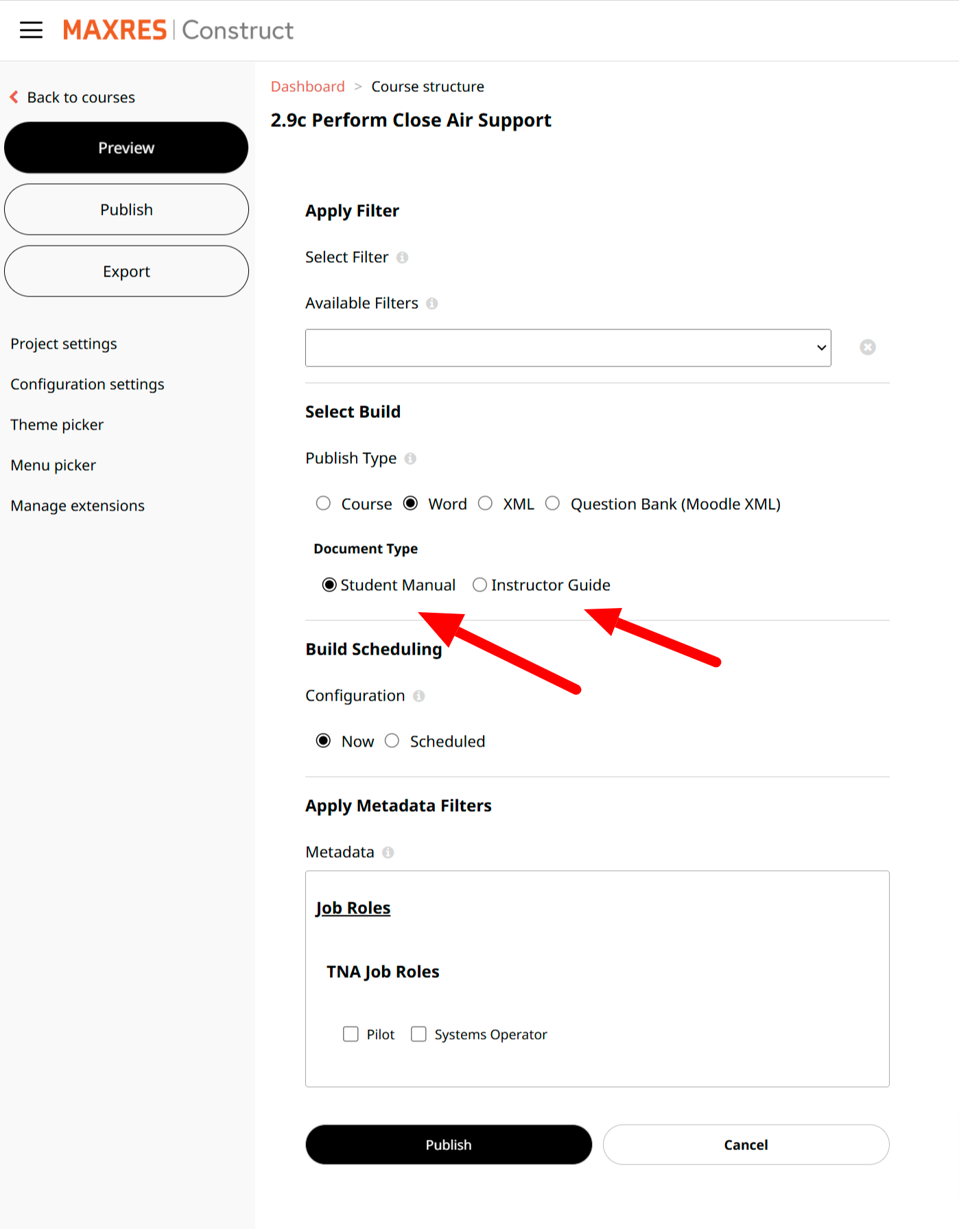
Task: Go to Theme picker
Action: (57, 425)
